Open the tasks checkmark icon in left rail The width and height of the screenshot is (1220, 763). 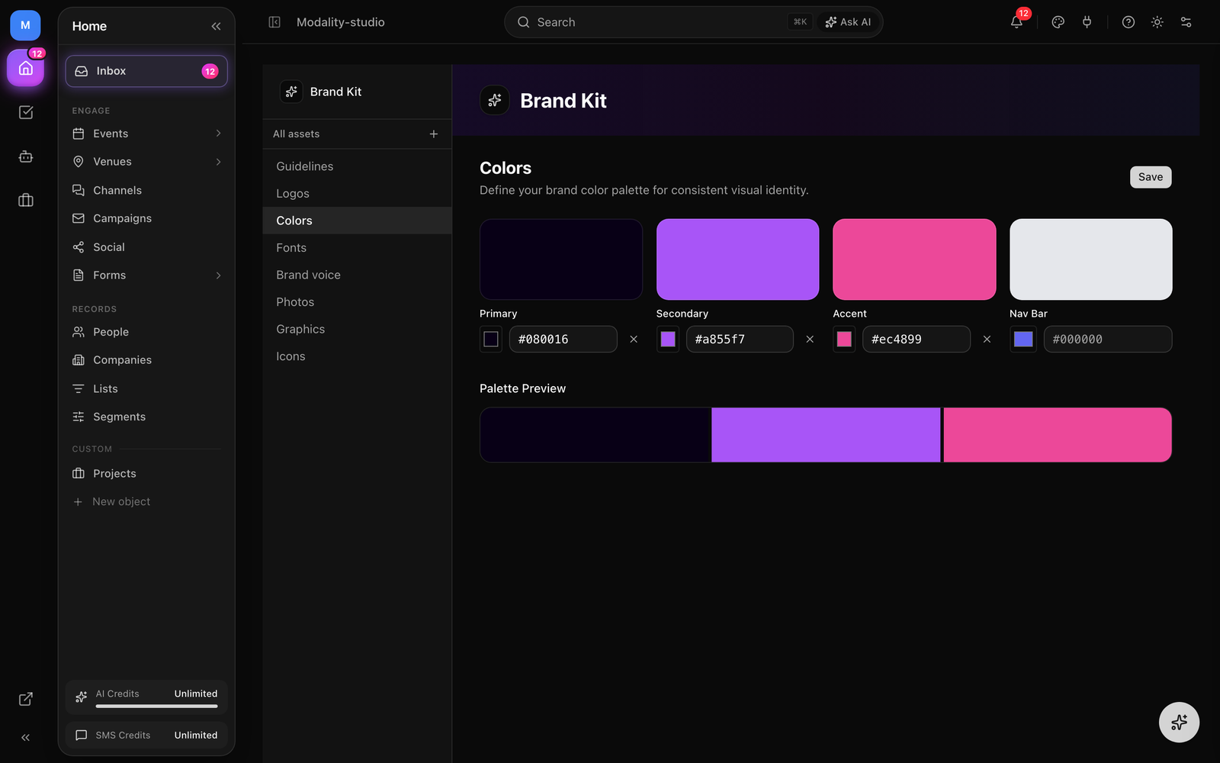coord(26,112)
